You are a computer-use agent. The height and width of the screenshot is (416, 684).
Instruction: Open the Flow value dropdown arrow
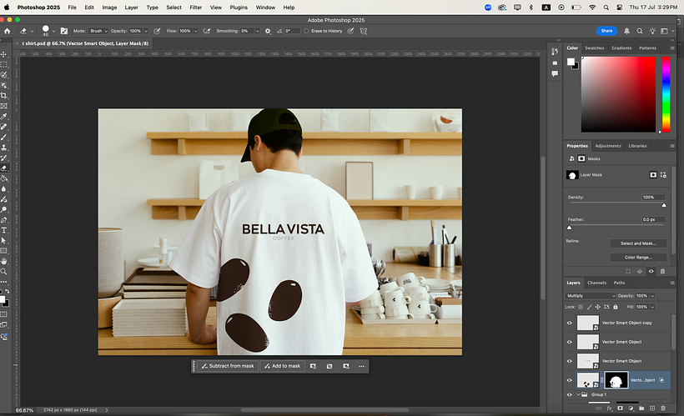pos(195,31)
